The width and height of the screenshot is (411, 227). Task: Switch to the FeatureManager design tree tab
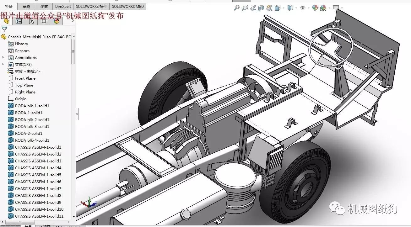(x=6, y=21)
